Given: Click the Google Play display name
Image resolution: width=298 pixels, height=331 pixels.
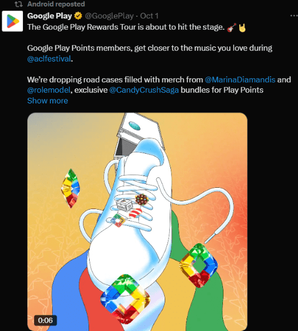Looking at the screenshot, I should (49, 16).
